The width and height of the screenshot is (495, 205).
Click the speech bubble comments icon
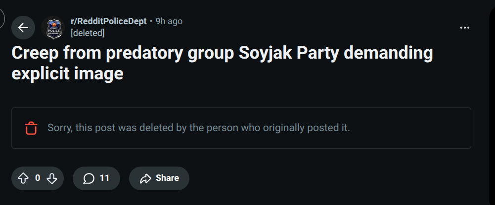[x=89, y=178]
